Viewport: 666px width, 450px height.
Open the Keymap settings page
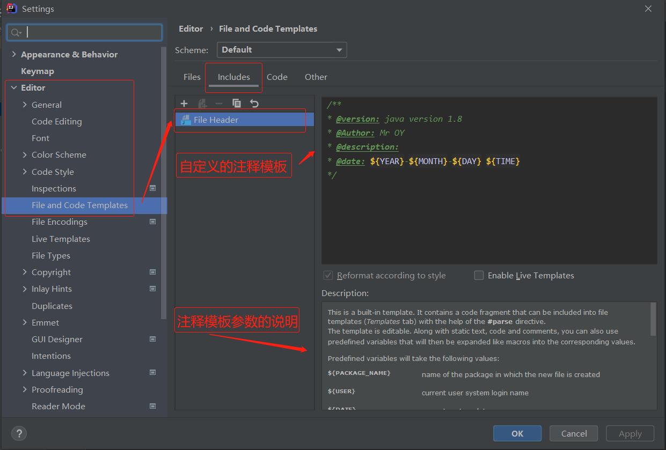click(38, 71)
